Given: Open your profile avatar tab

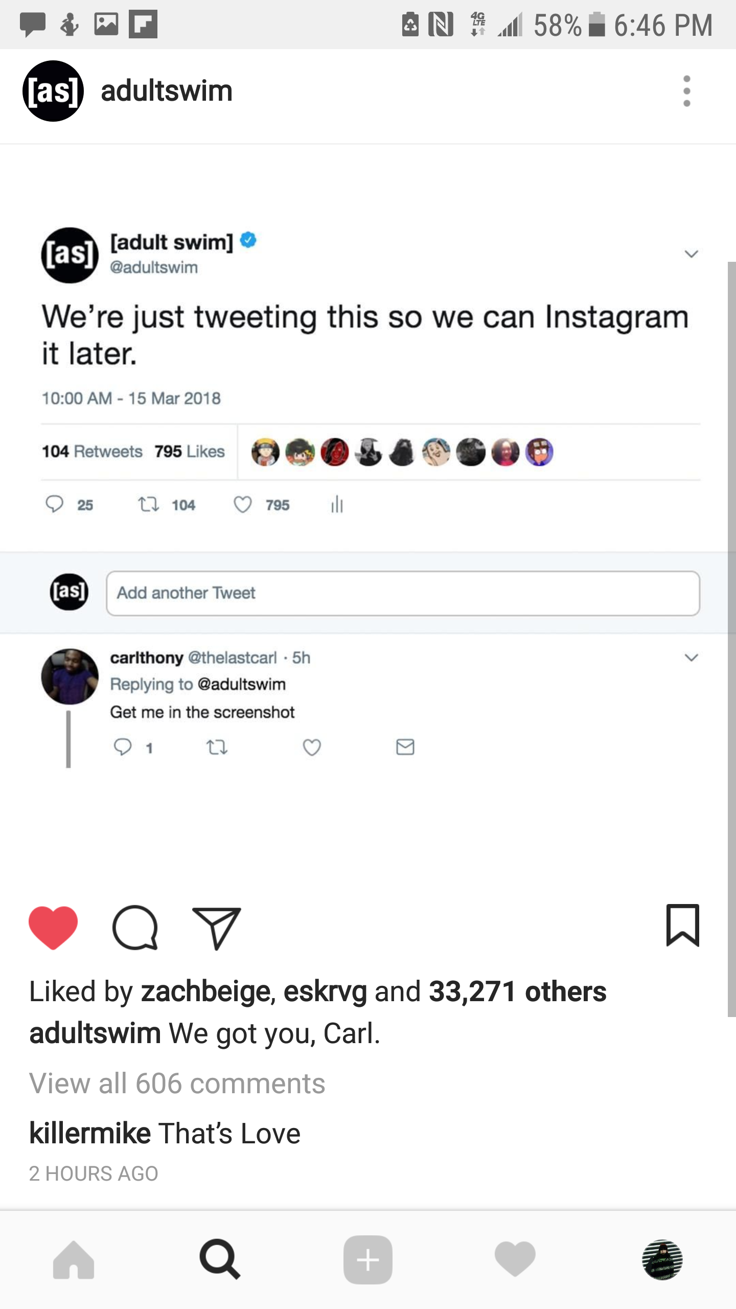Looking at the screenshot, I should pyautogui.click(x=662, y=1260).
